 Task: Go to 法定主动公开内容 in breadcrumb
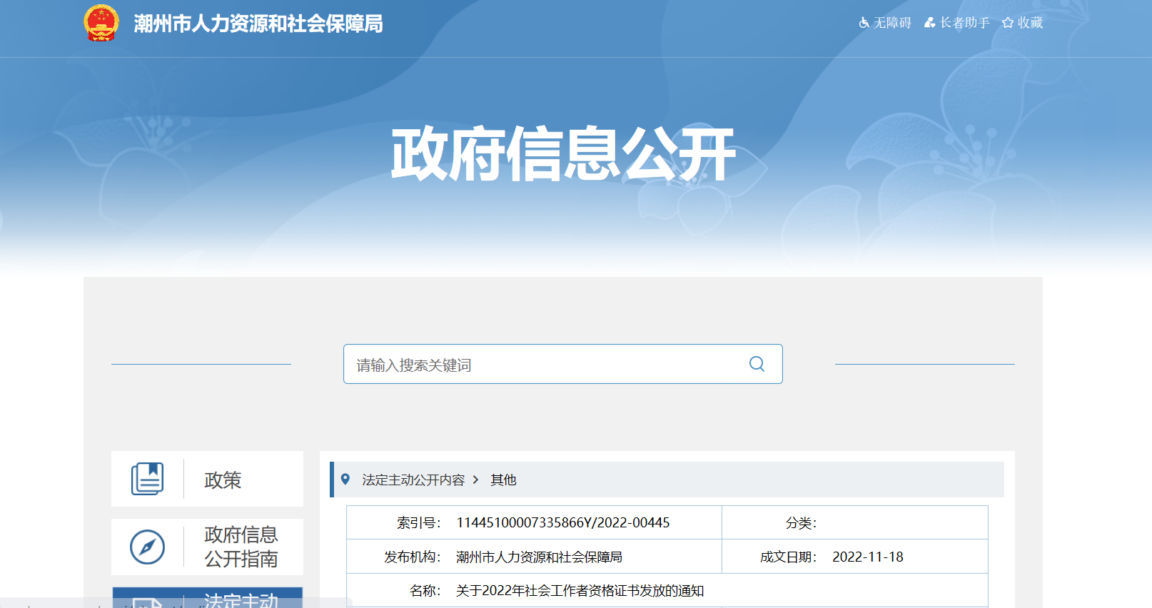413,480
